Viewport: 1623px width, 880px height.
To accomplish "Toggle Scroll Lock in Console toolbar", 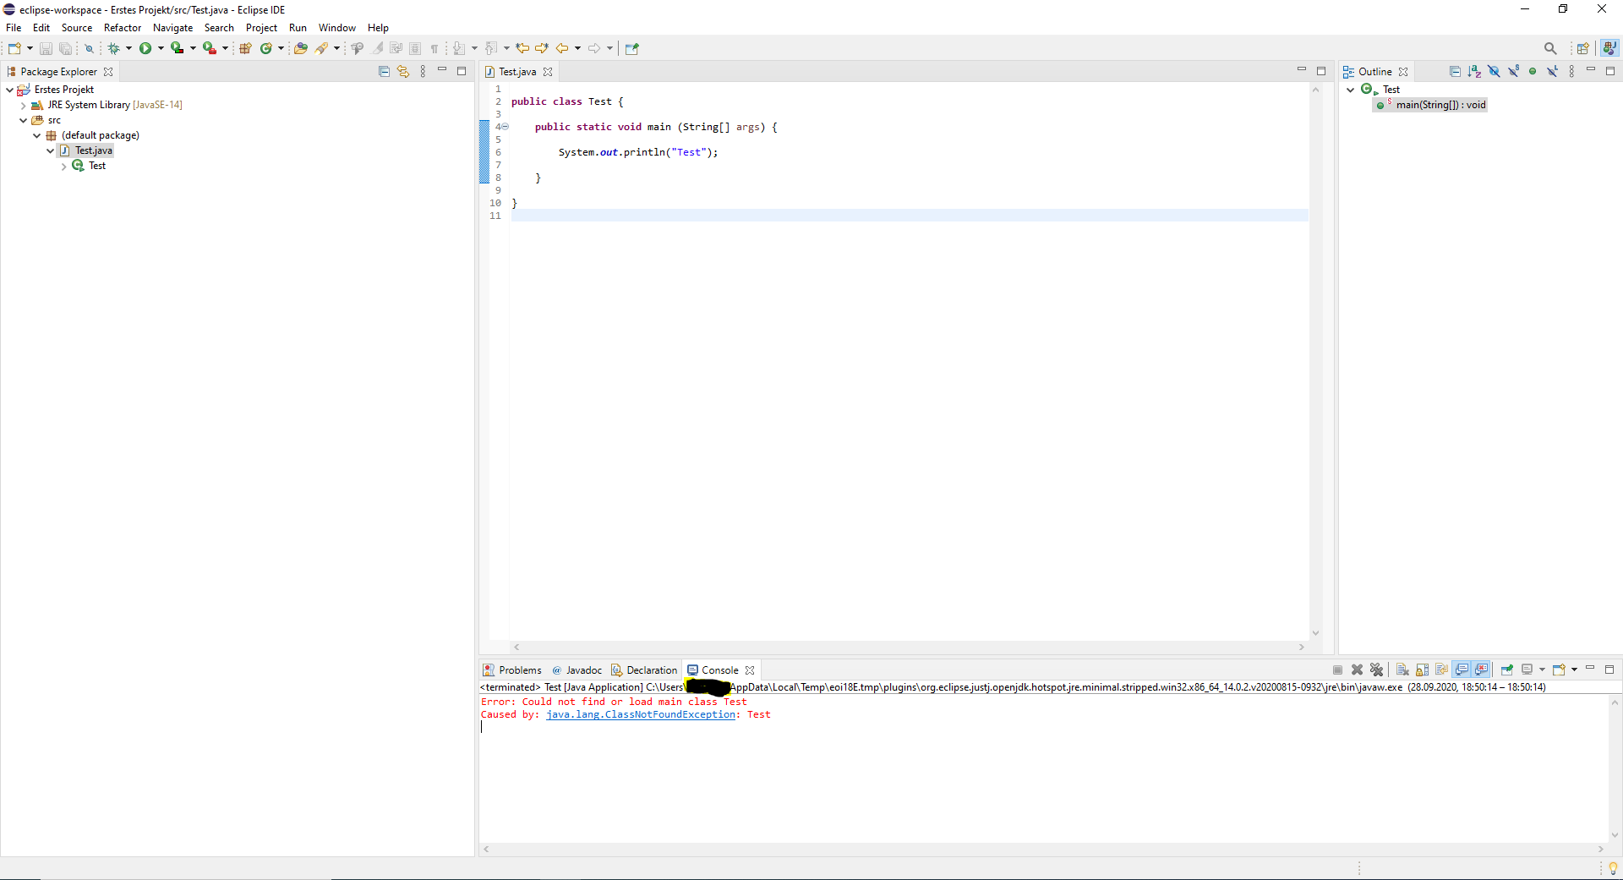I will pyautogui.click(x=1423, y=670).
